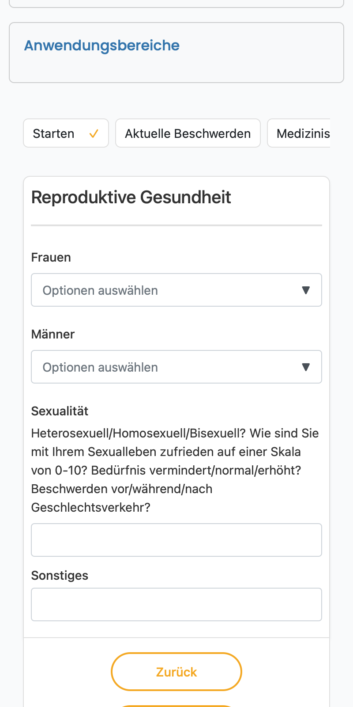This screenshot has height=707, width=353.
Task: Click the partially visible button below Zurück
Action: click(x=176, y=706)
